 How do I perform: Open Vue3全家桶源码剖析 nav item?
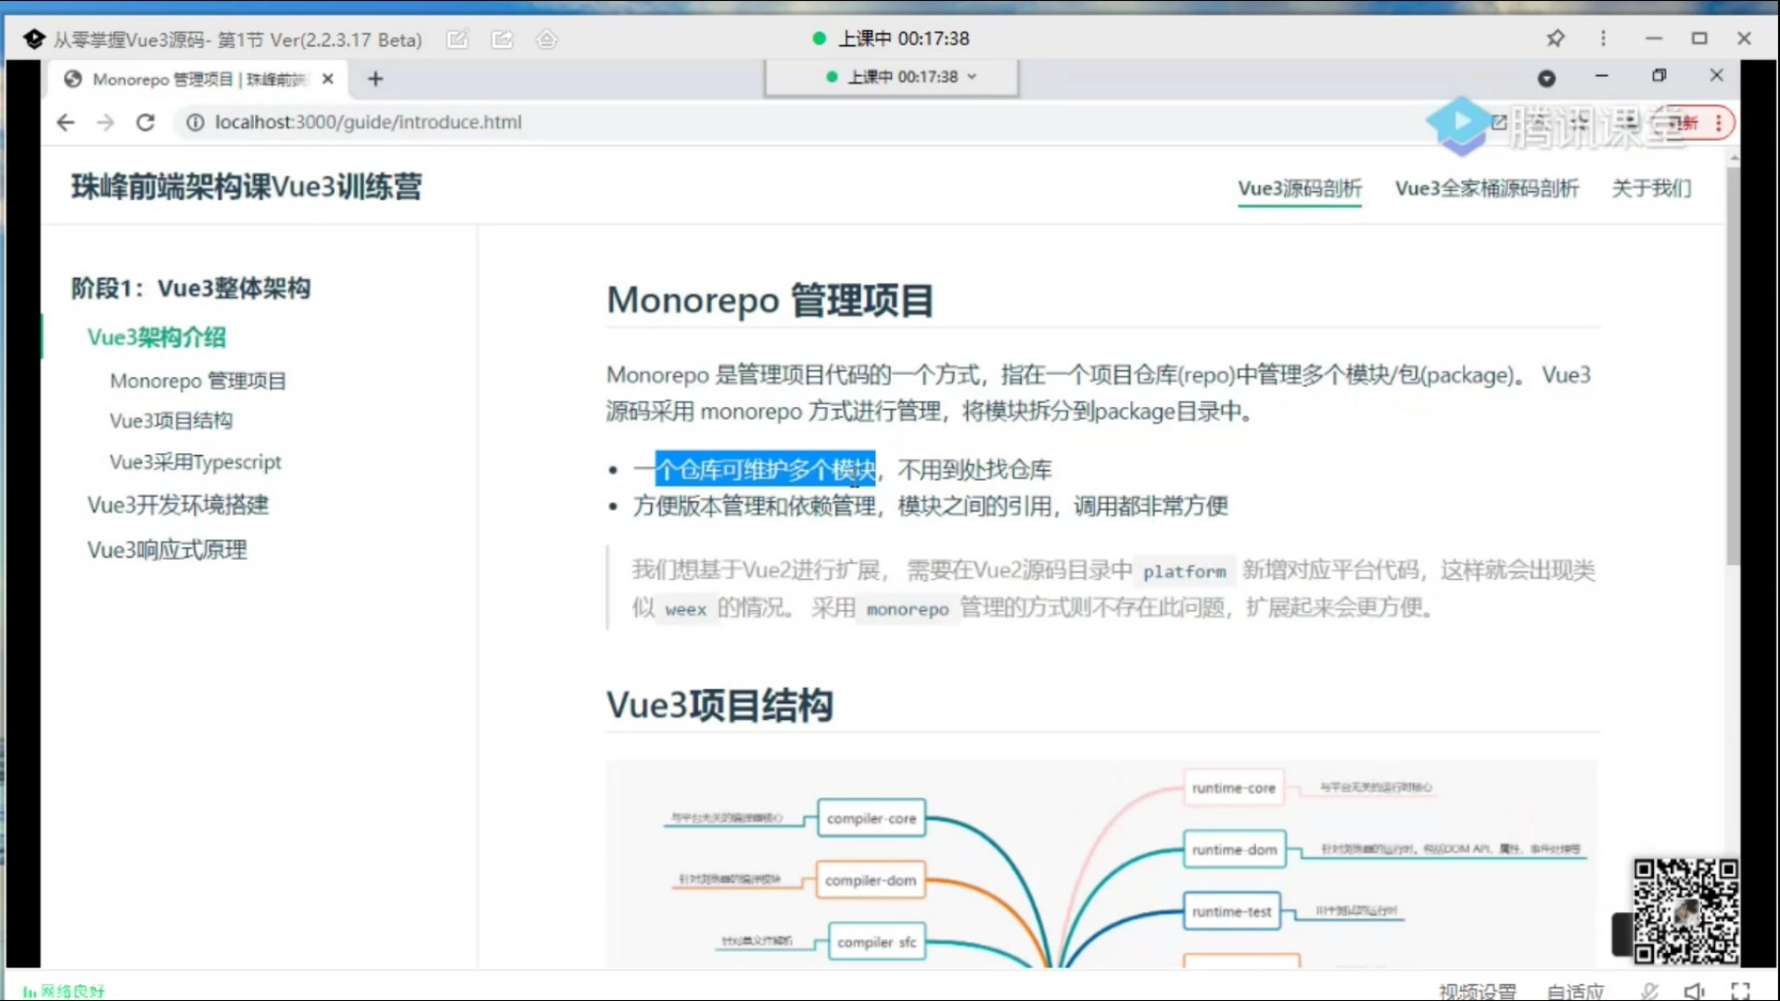1487,188
